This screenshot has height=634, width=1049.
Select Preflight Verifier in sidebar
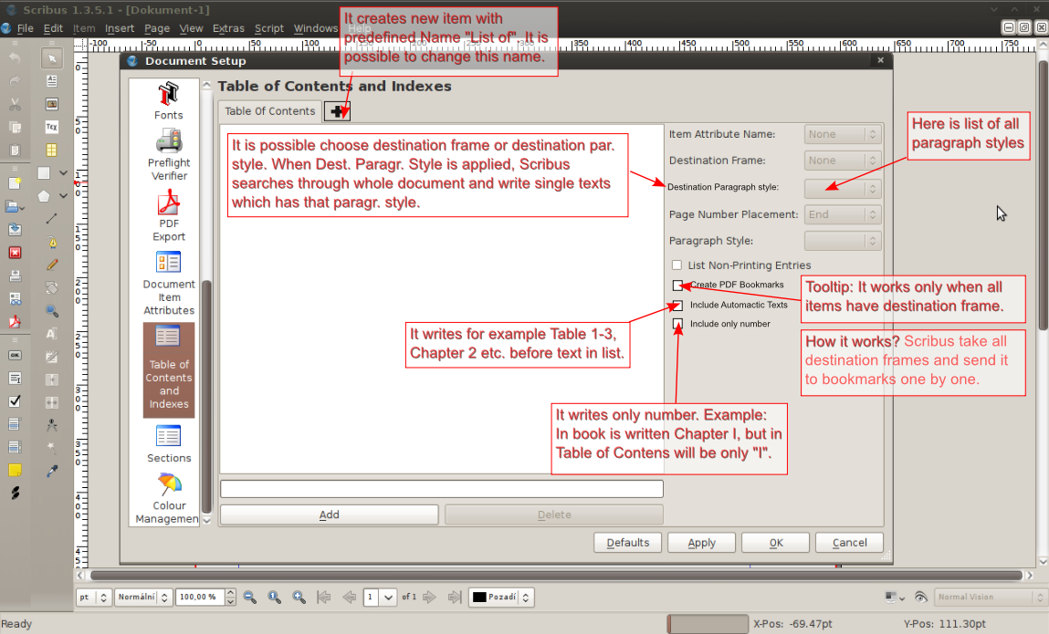[x=168, y=153]
